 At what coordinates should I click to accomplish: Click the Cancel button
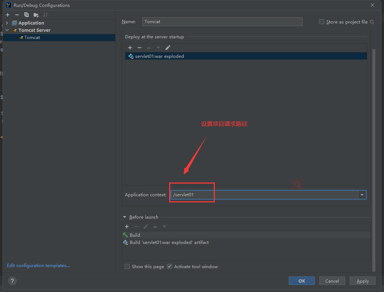click(x=332, y=281)
